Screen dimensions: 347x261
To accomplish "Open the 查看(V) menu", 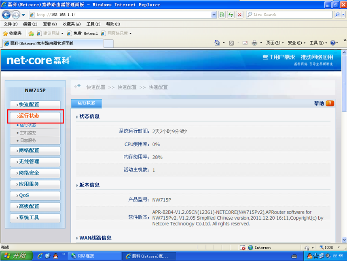I will (50, 24).
